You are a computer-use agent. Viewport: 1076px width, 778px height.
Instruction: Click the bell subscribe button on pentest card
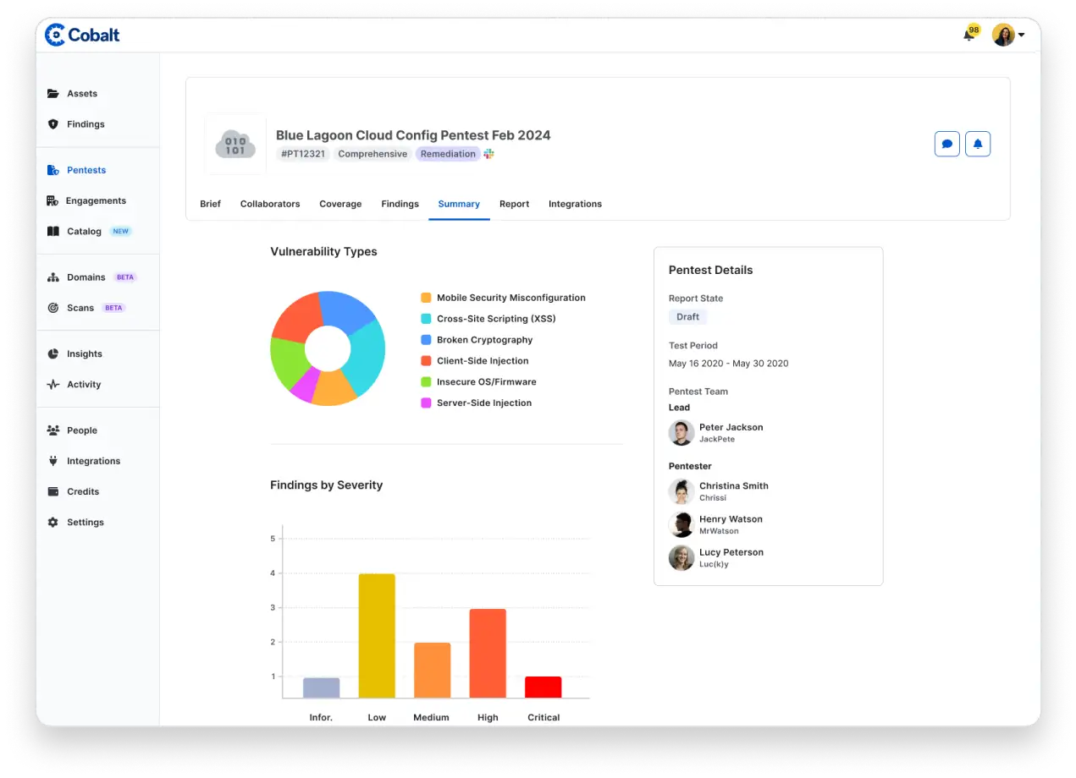coord(978,144)
